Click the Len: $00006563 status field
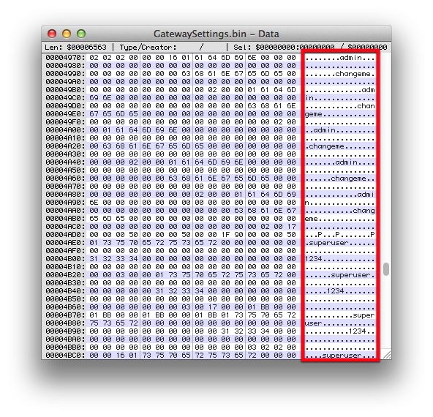This screenshot has width=433, height=417. click(x=75, y=48)
